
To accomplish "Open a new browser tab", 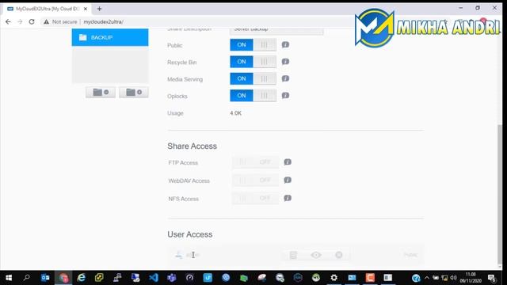I will (99, 9).
